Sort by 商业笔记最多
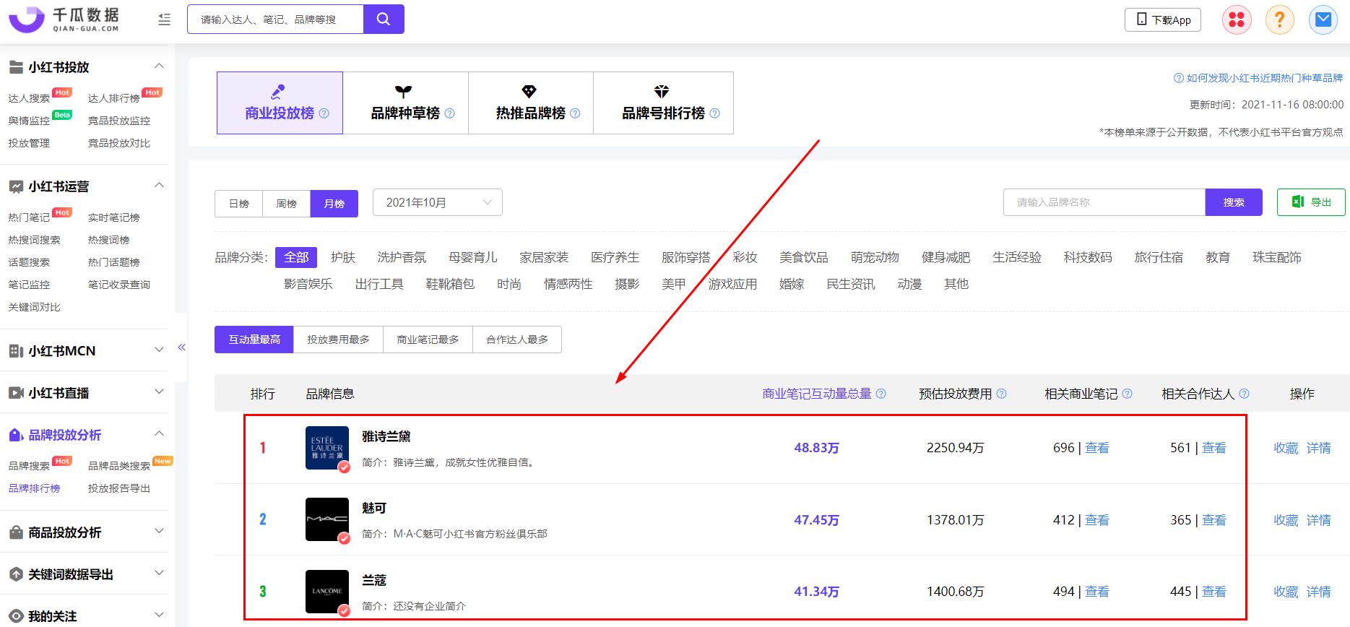This screenshot has height=627, width=1350. tap(428, 340)
